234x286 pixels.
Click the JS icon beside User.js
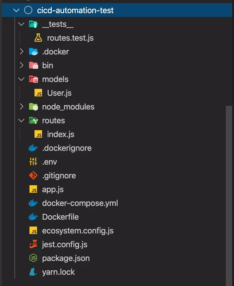38,93
